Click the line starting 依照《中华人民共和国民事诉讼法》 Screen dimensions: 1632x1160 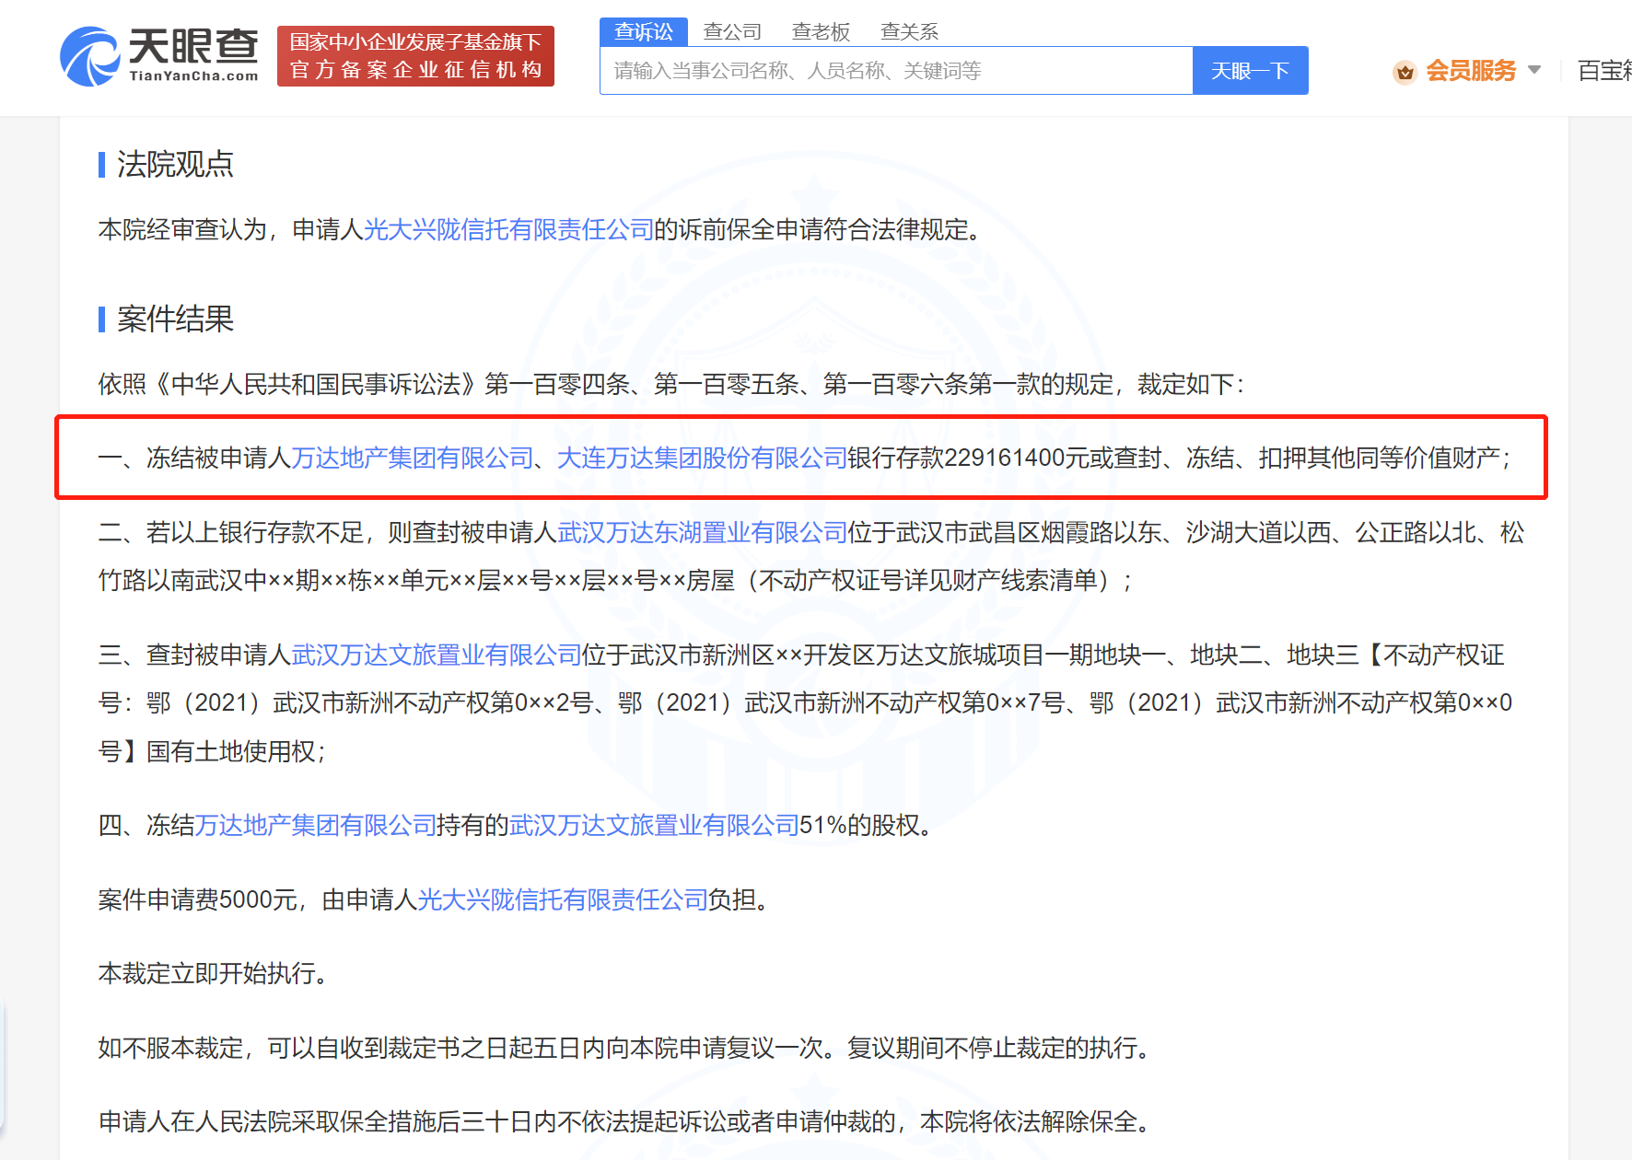671,384
